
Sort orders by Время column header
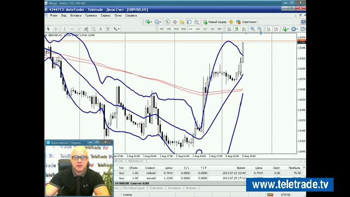pyautogui.click(x=241, y=168)
